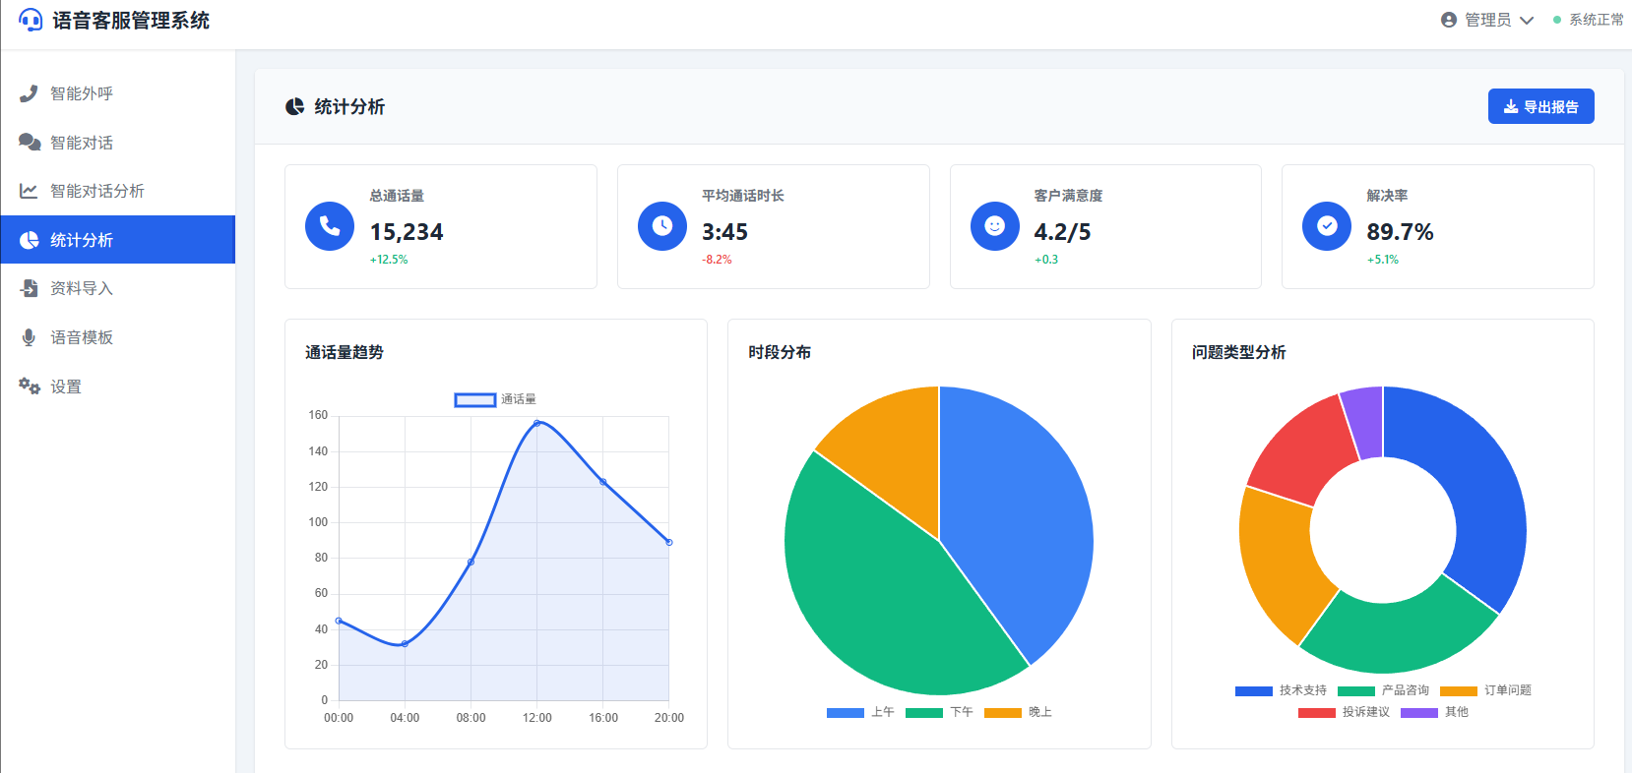This screenshot has height=773, width=1632.
Task: Click the phone icon beside 智能外呼
Action: [x=29, y=93]
